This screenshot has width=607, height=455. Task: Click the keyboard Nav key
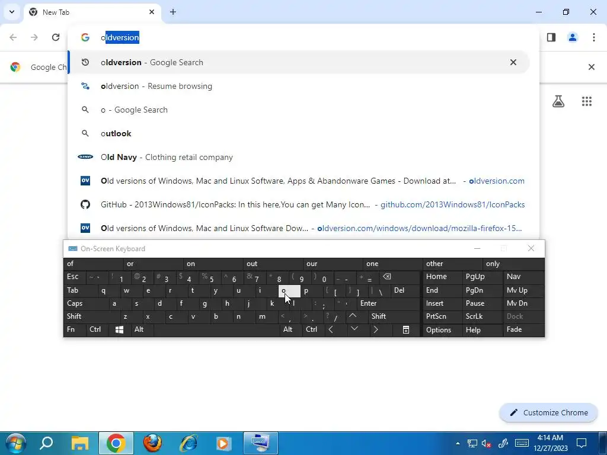pyautogui.click(x=524, y=277)
